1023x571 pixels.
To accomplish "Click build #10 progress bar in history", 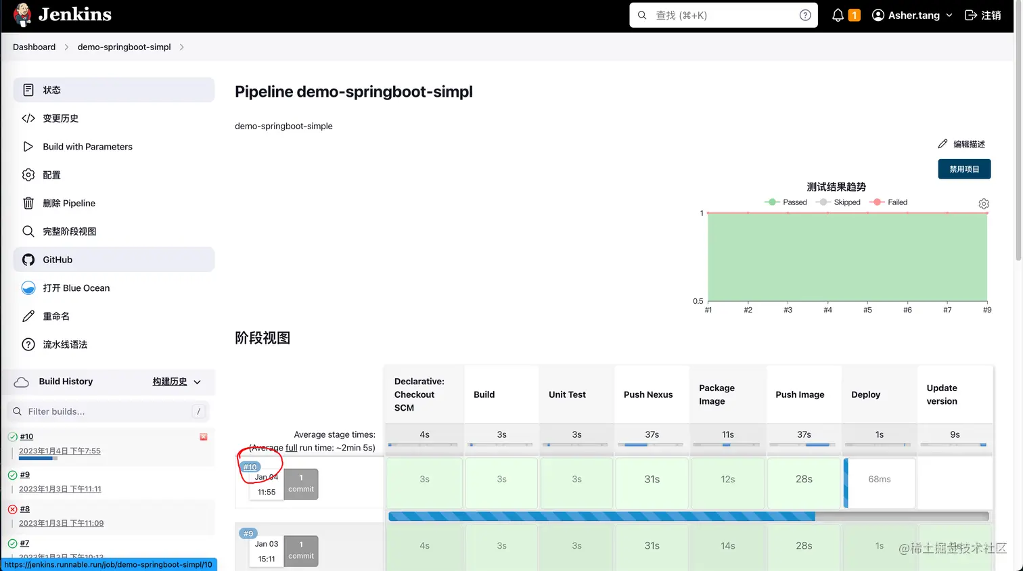I will [x=38, y=459].
